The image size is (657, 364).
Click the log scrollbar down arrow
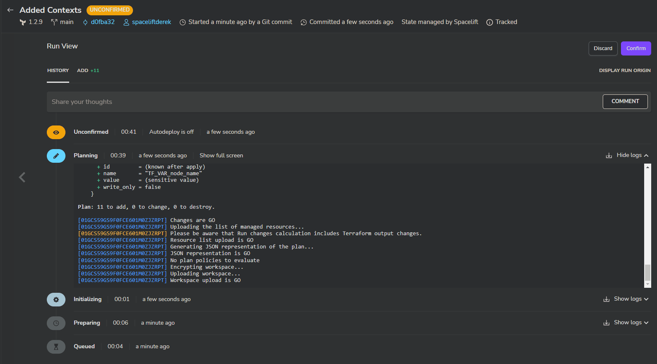648,284
